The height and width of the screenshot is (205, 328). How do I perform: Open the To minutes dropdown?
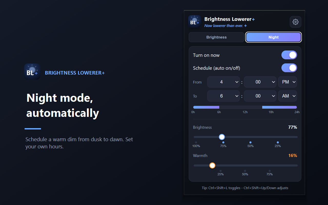pos(260,96)
